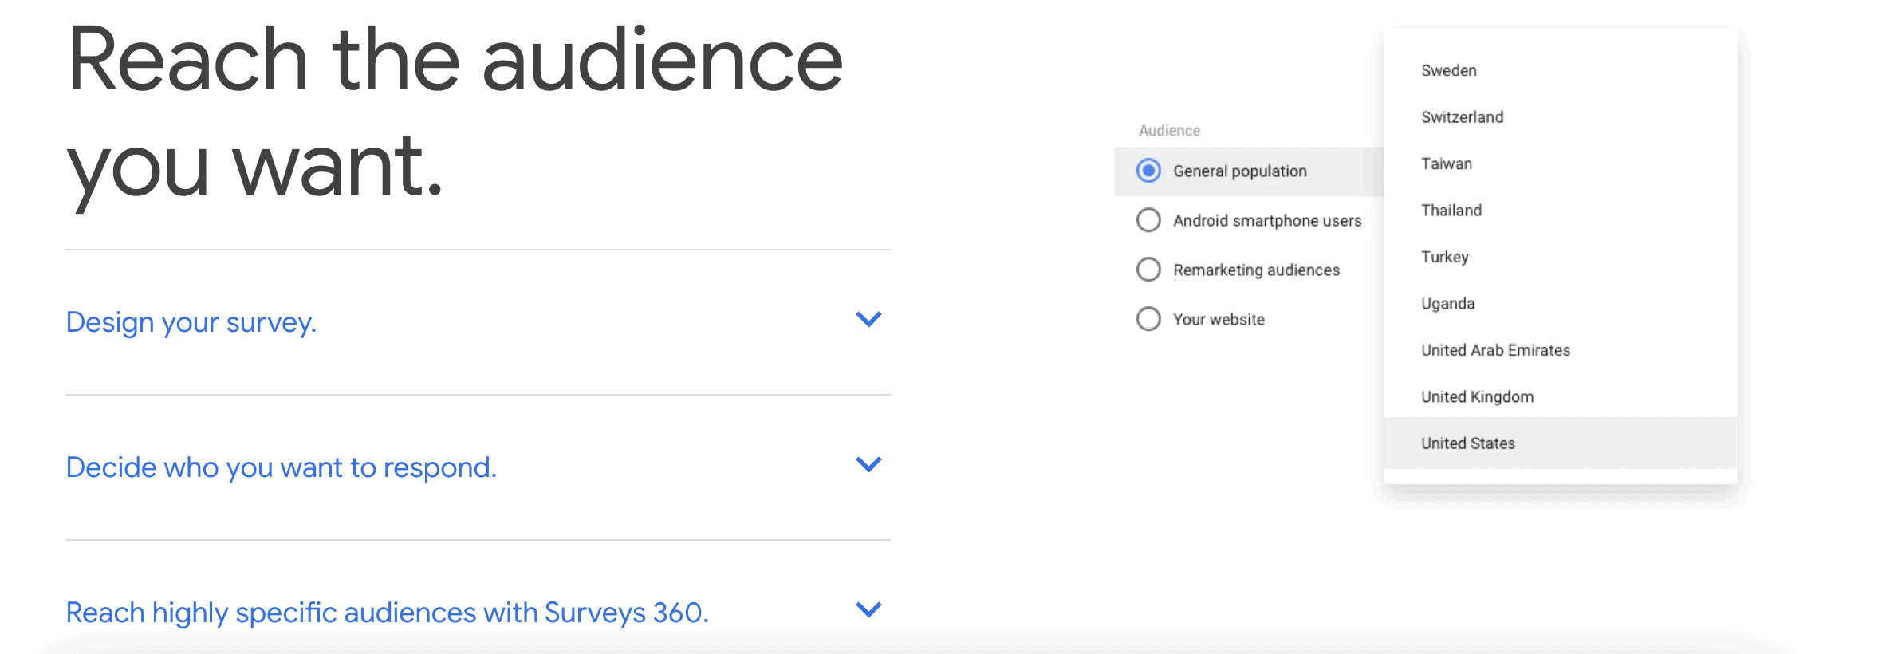
Task: Select Taiwan from the country list
Action: (1446, 163)
